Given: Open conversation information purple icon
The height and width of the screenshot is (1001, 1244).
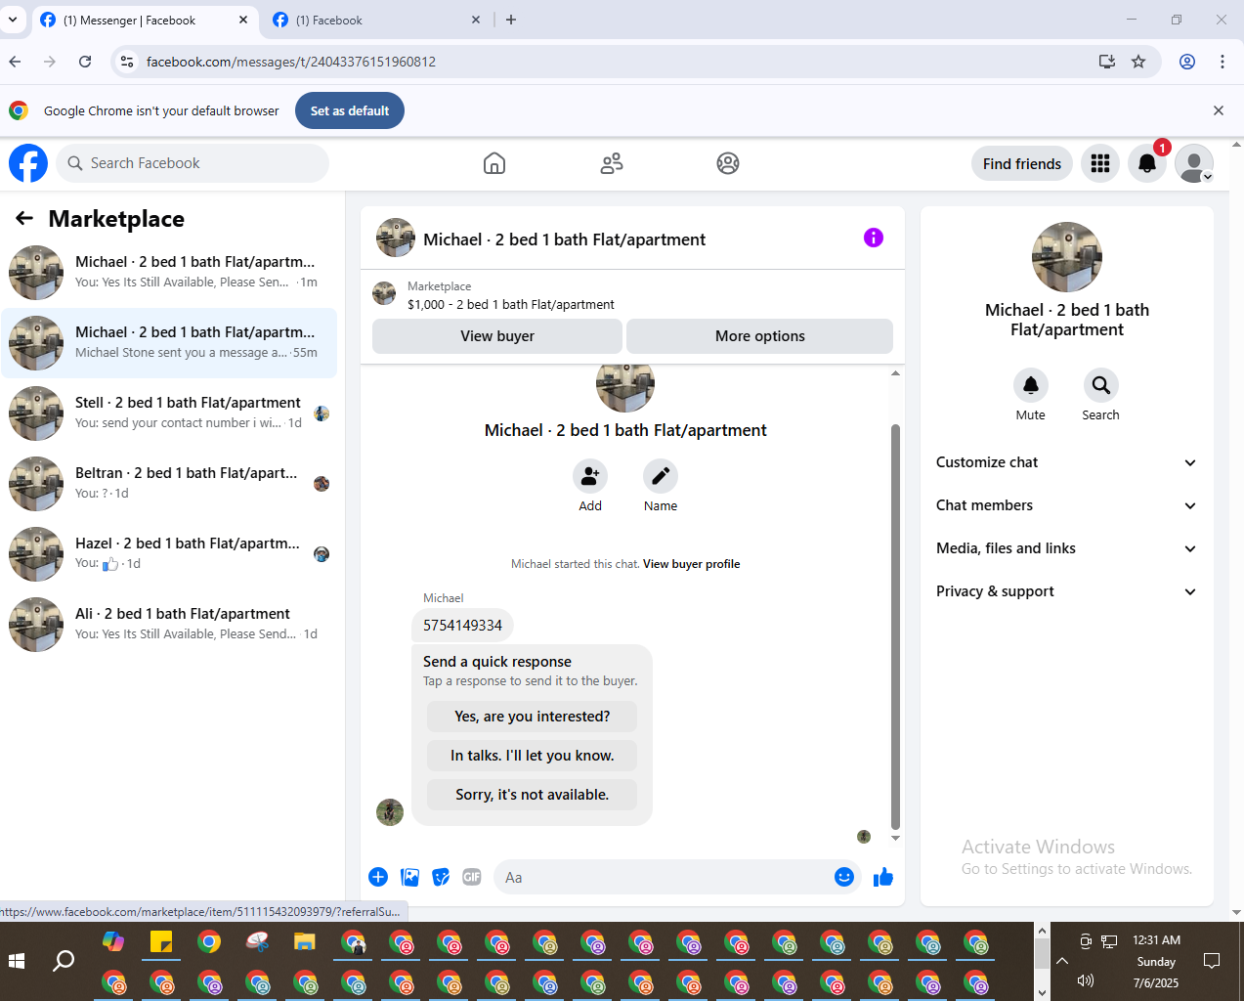Looking at the screenshot, I should [x=874, y=238].
